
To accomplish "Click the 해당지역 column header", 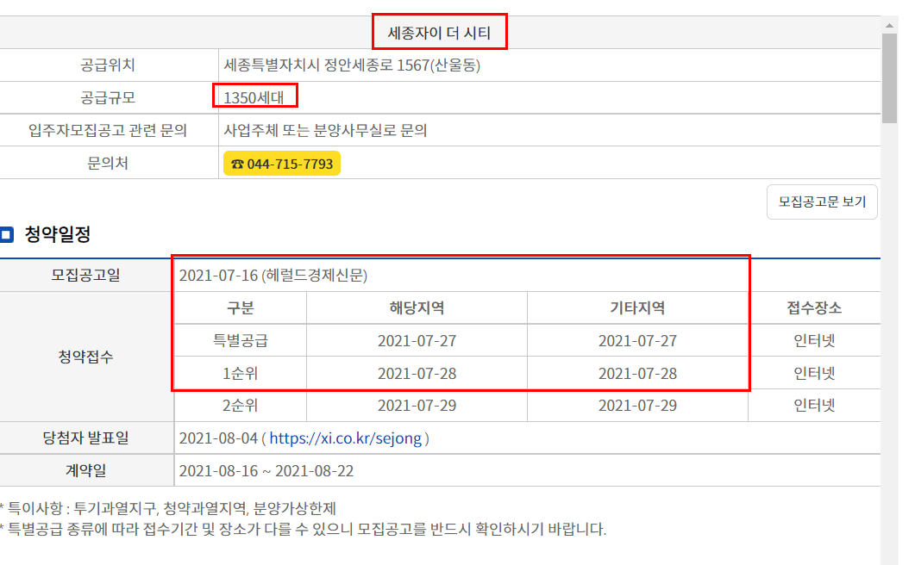I will pos(417,307).
